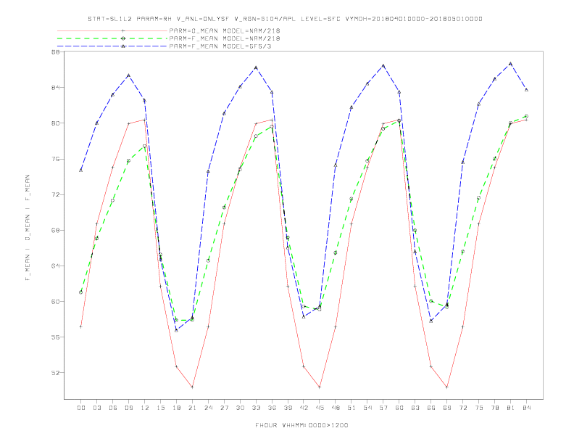Screen dimensions: 574x444
Task: Click x-axis tick label 84
Action: click(526, 408)
